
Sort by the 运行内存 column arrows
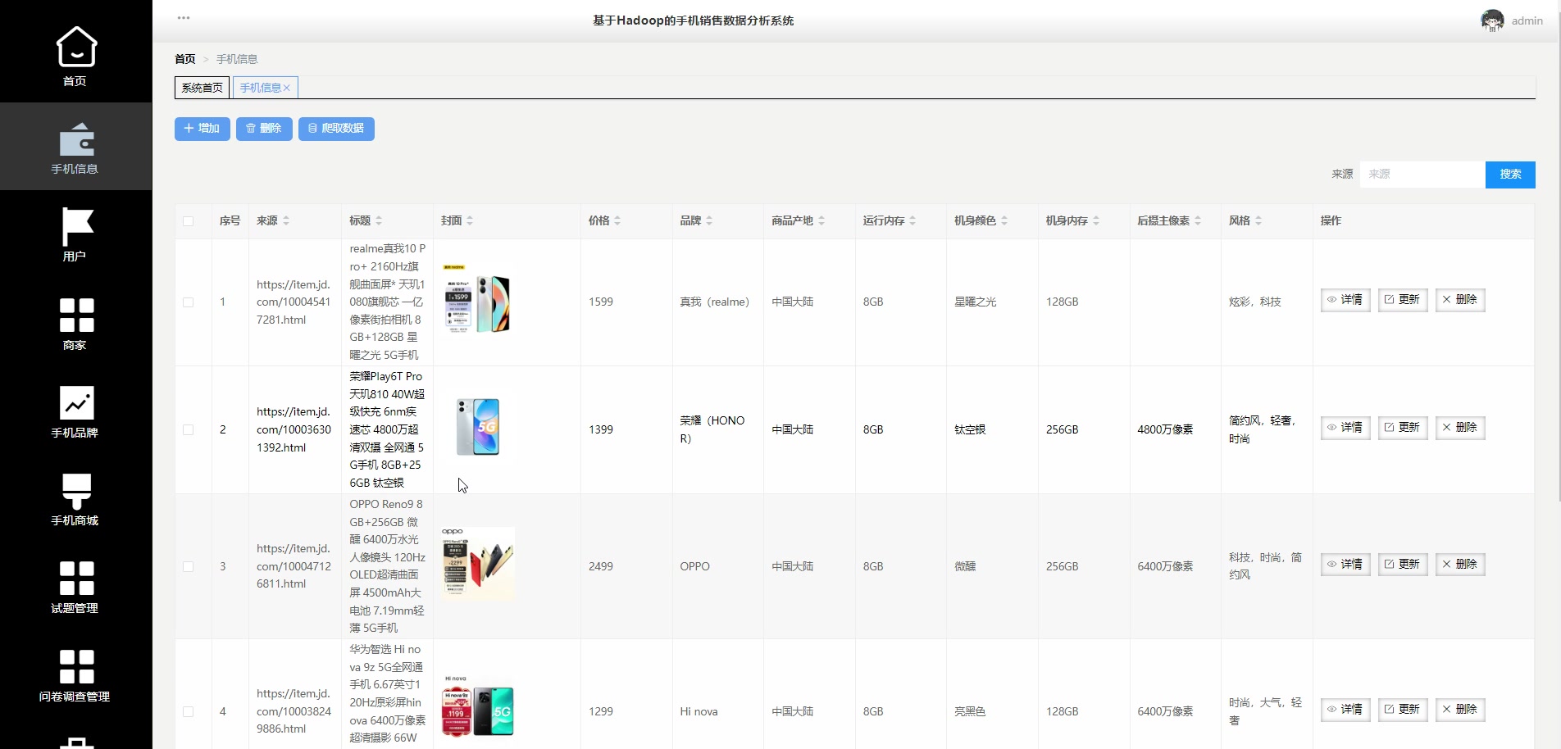tap(912, 221)
